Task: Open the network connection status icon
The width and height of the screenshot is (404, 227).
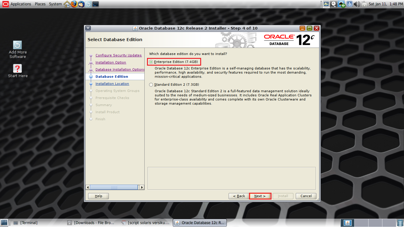Action: 342,4
